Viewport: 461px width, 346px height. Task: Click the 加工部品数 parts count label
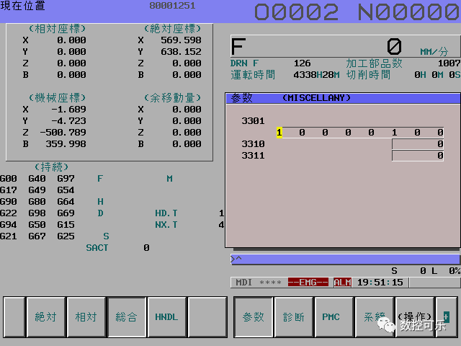point(374,63)
